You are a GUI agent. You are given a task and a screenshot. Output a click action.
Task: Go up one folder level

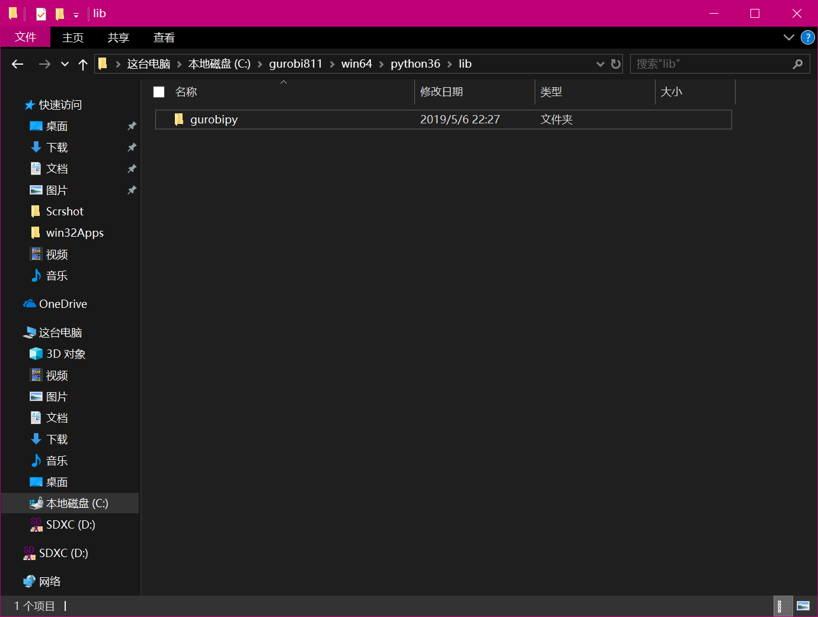click(x=83, y=64)
